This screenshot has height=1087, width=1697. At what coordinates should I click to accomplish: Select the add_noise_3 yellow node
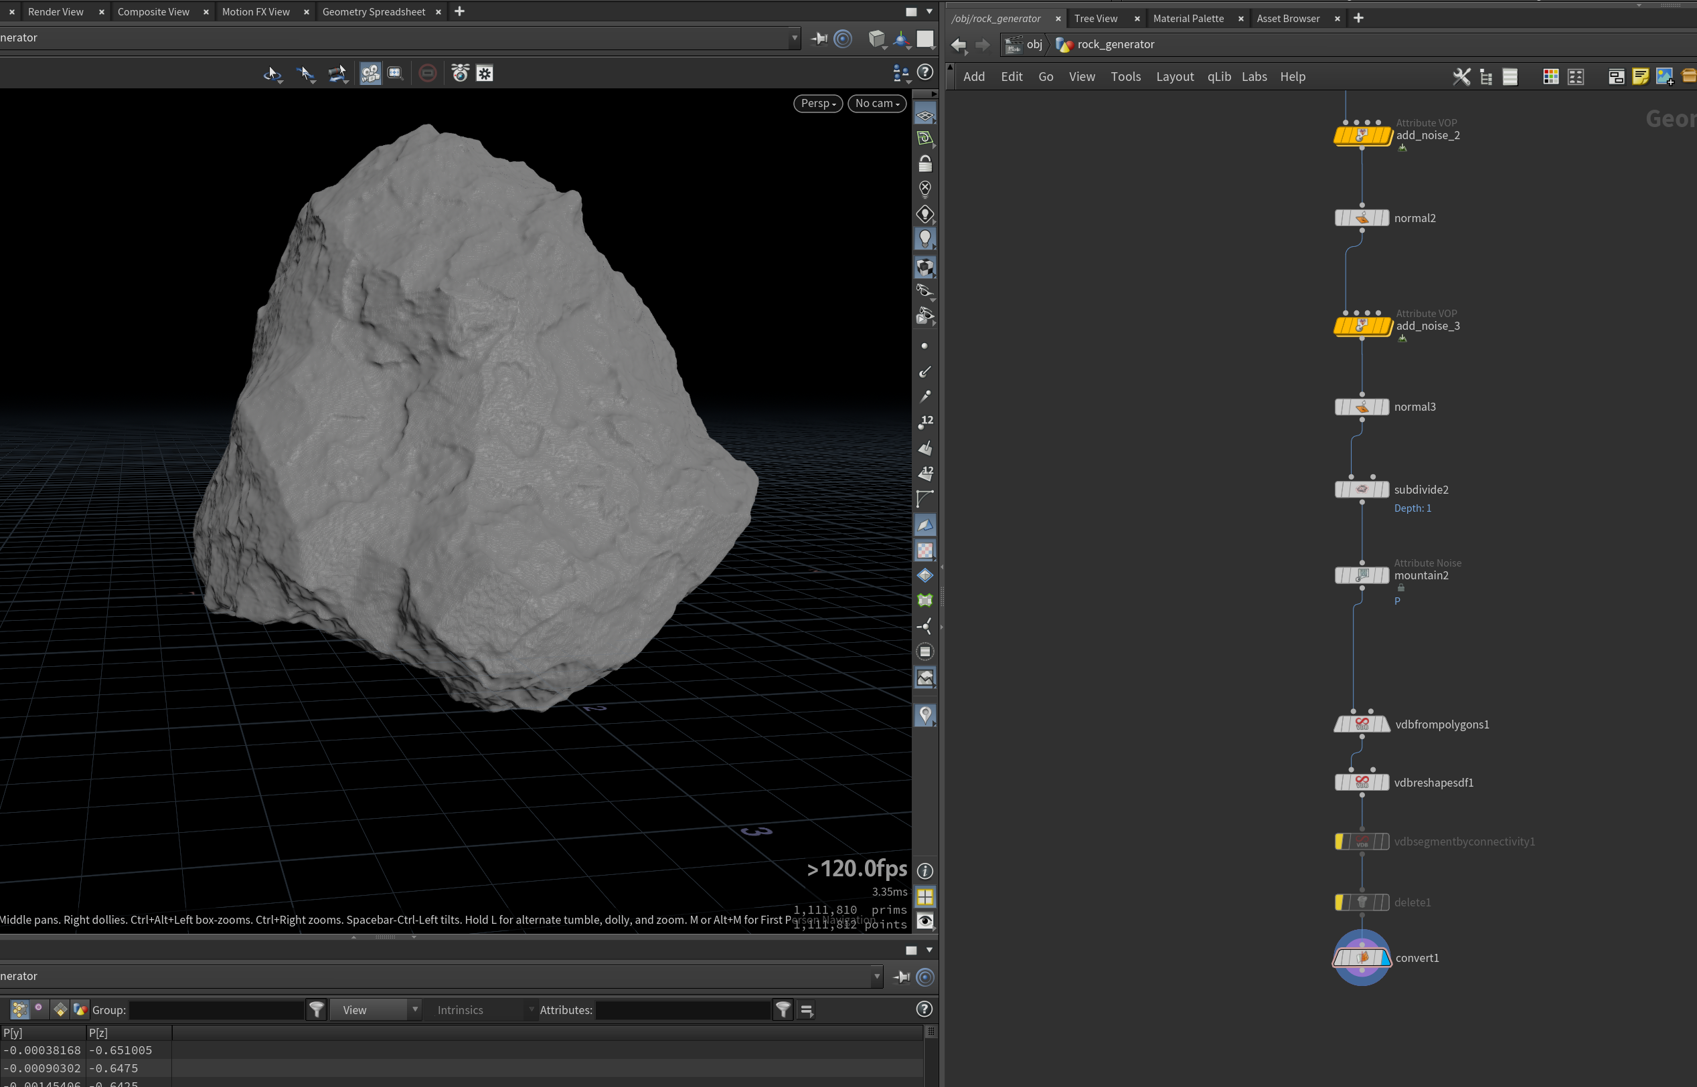pyautogui.click(x=1362, y=325)
